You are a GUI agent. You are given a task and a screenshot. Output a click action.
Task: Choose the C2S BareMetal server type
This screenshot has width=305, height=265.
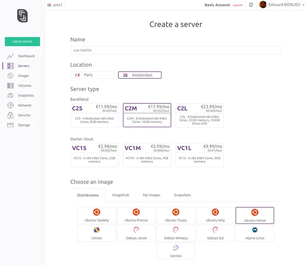95,115
